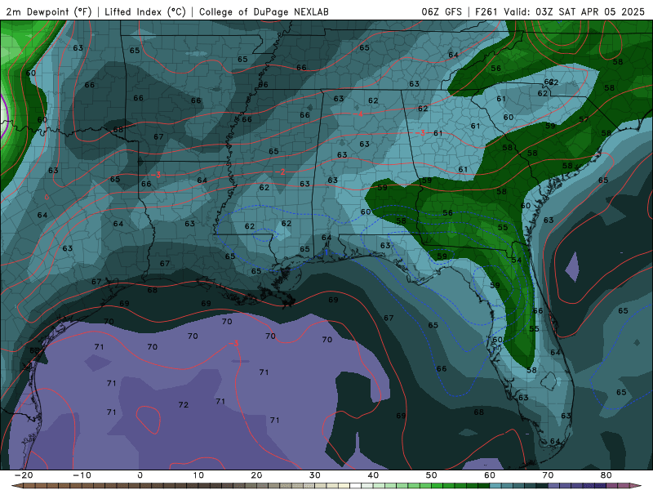Click the '20' label on color scale

tap(256, 475)
